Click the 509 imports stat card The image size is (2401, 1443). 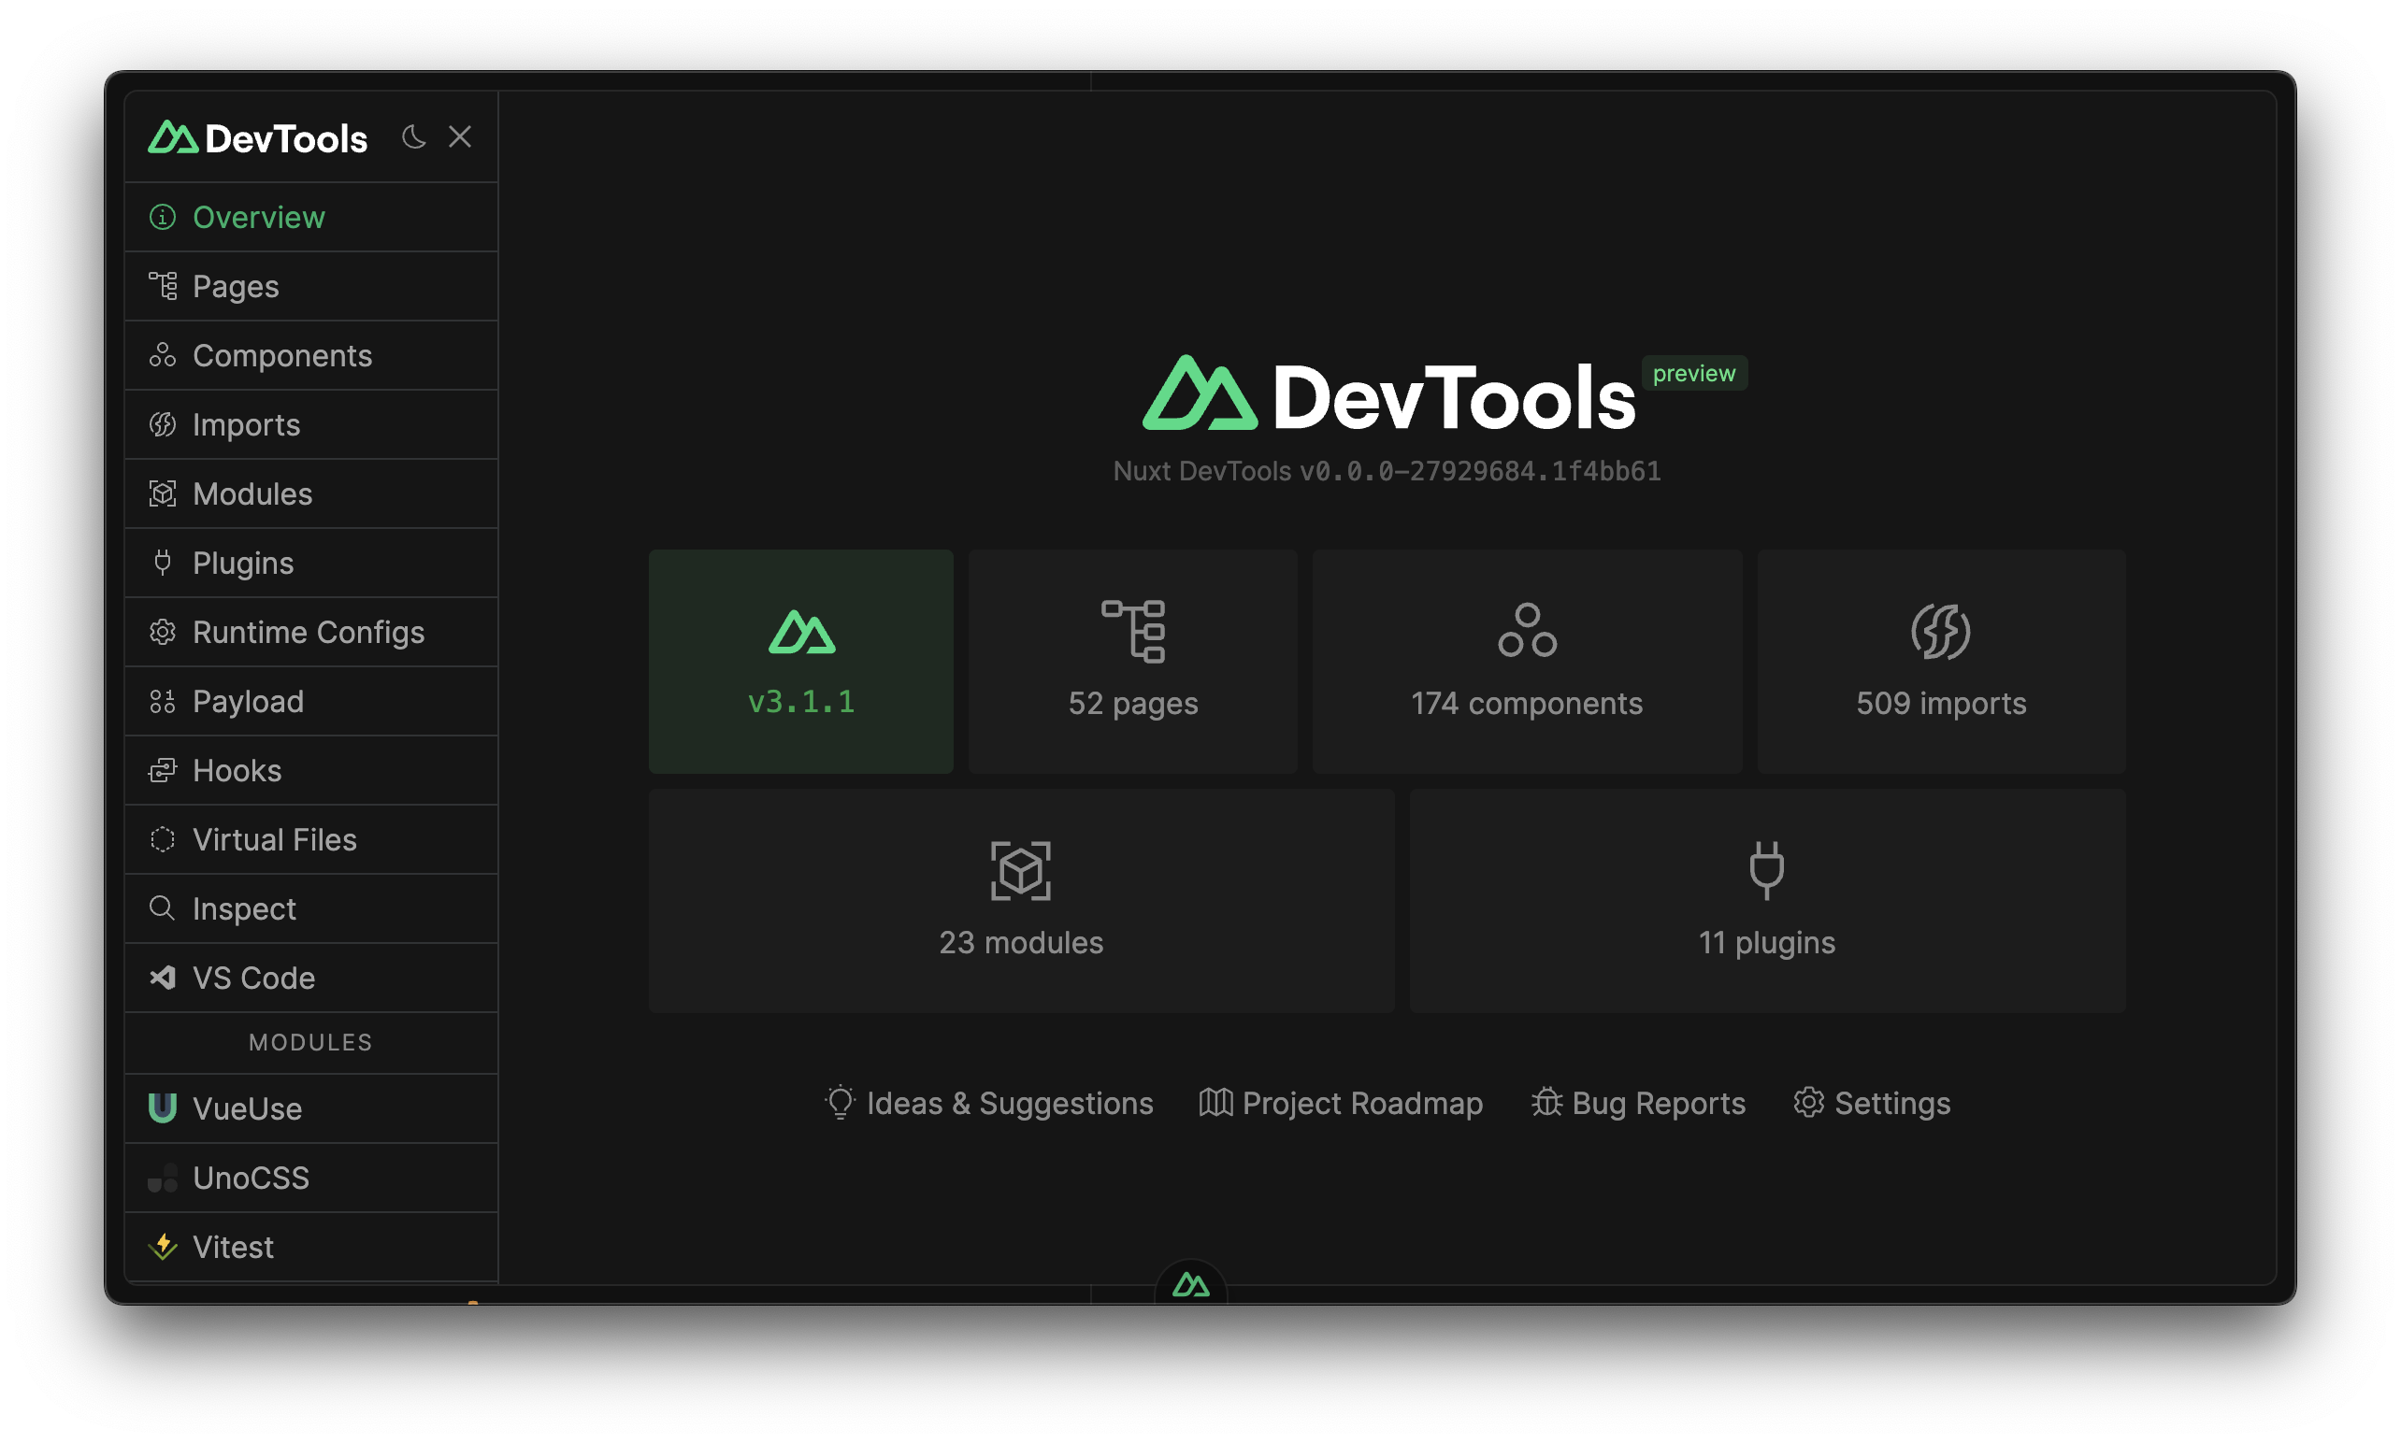1940,663
